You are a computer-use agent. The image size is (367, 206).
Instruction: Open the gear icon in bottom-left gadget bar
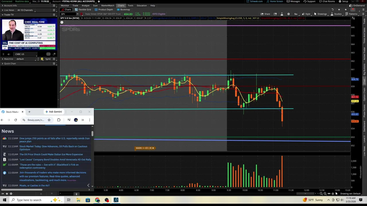(11, 194)
